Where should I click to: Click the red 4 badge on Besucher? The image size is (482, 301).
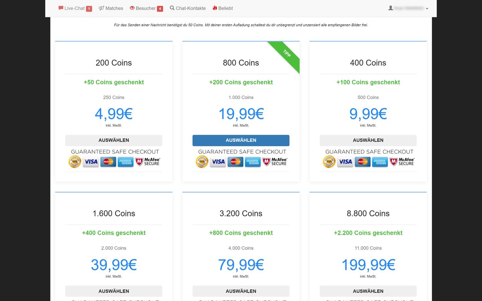[x=160, y=8]
